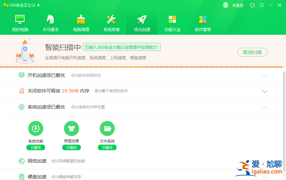This screenshot has width=286, height=180.
Task: Expand the 关闭软件可释放内存 row
Action: click(x=265, y=91)
